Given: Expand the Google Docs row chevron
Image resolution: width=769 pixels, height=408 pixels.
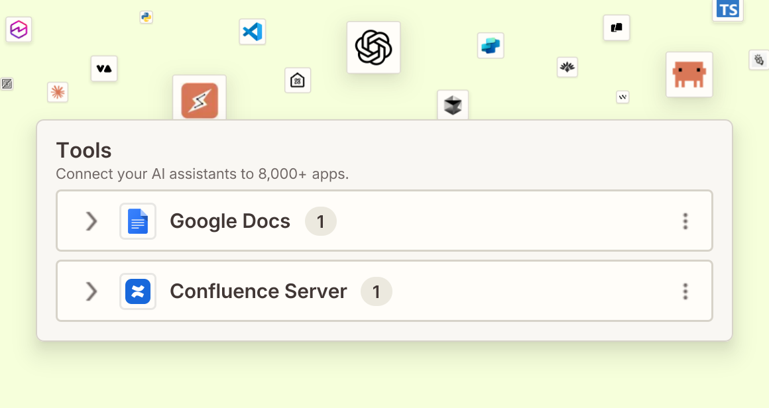Looking at the screenshot, I should coord(91,221).
